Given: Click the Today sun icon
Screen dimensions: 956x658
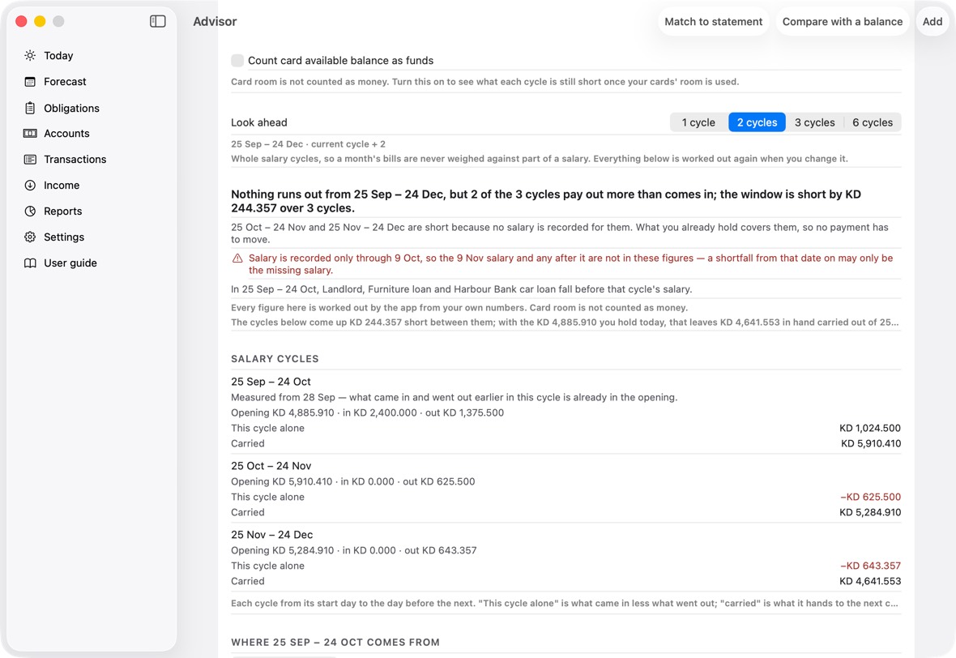Looking at the screenshot, I should click(30, 55).
